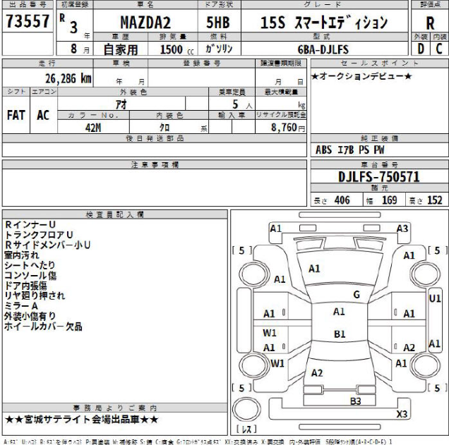Select the X3 mark below the diagram

click(x=402, y=413)
